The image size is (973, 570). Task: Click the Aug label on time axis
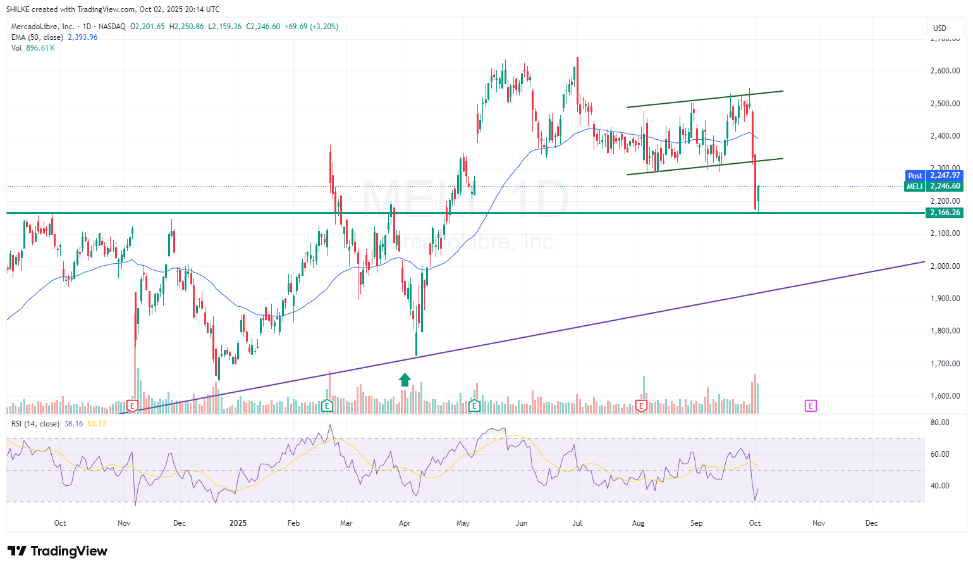(639, 523)
